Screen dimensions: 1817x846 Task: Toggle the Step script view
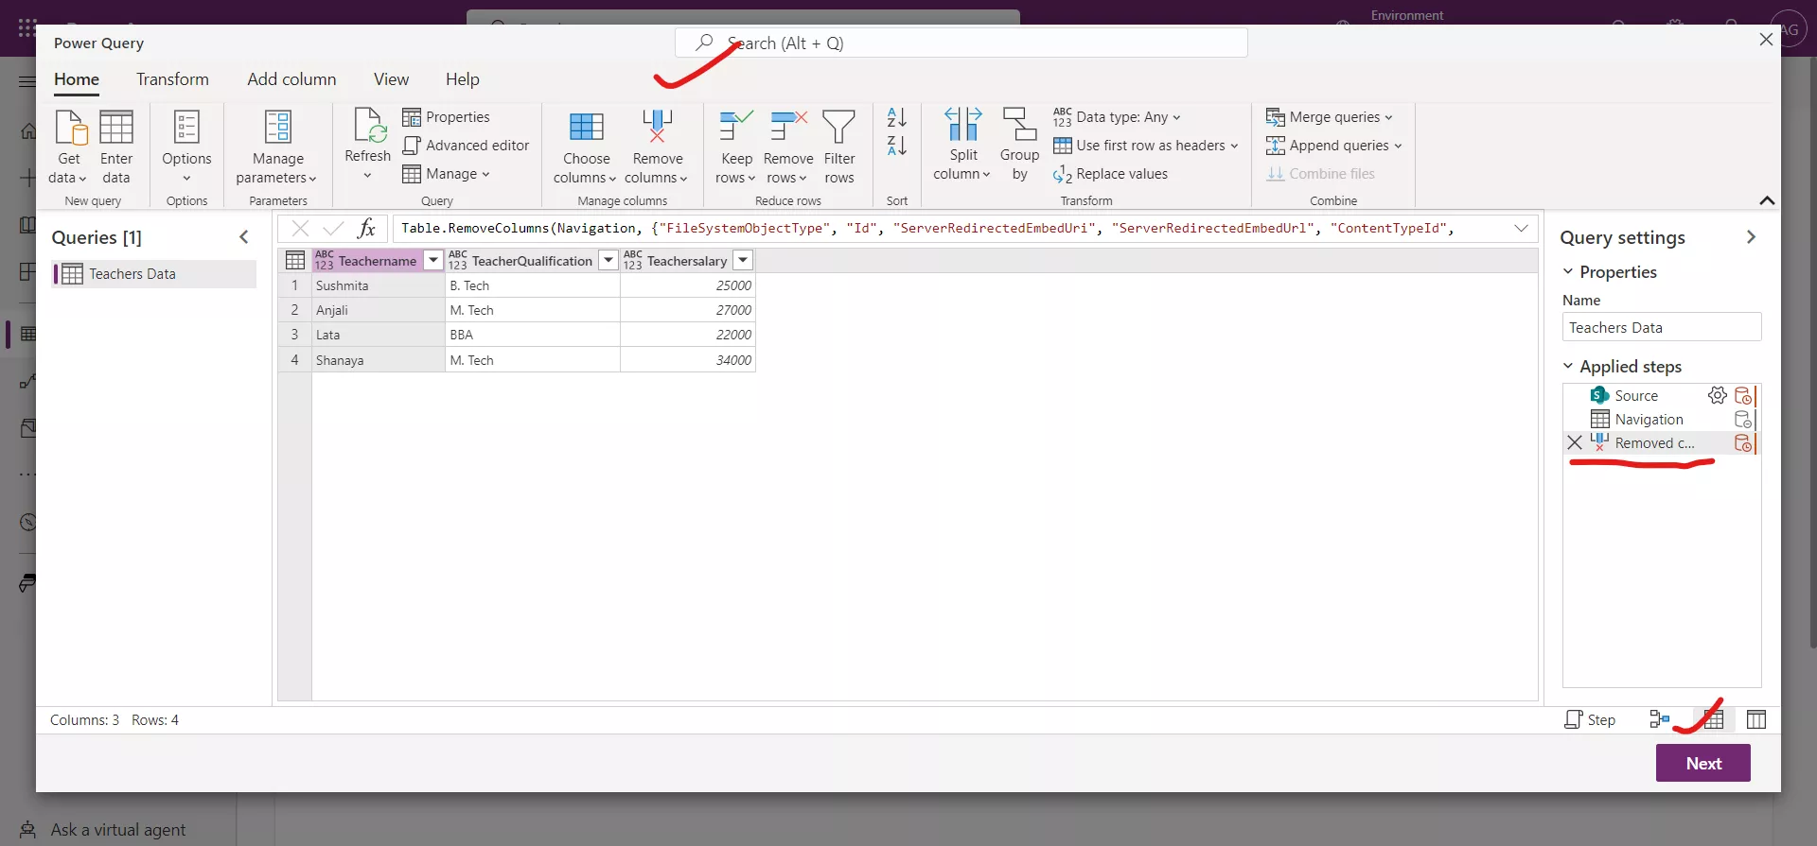[x=1591, y=719]
